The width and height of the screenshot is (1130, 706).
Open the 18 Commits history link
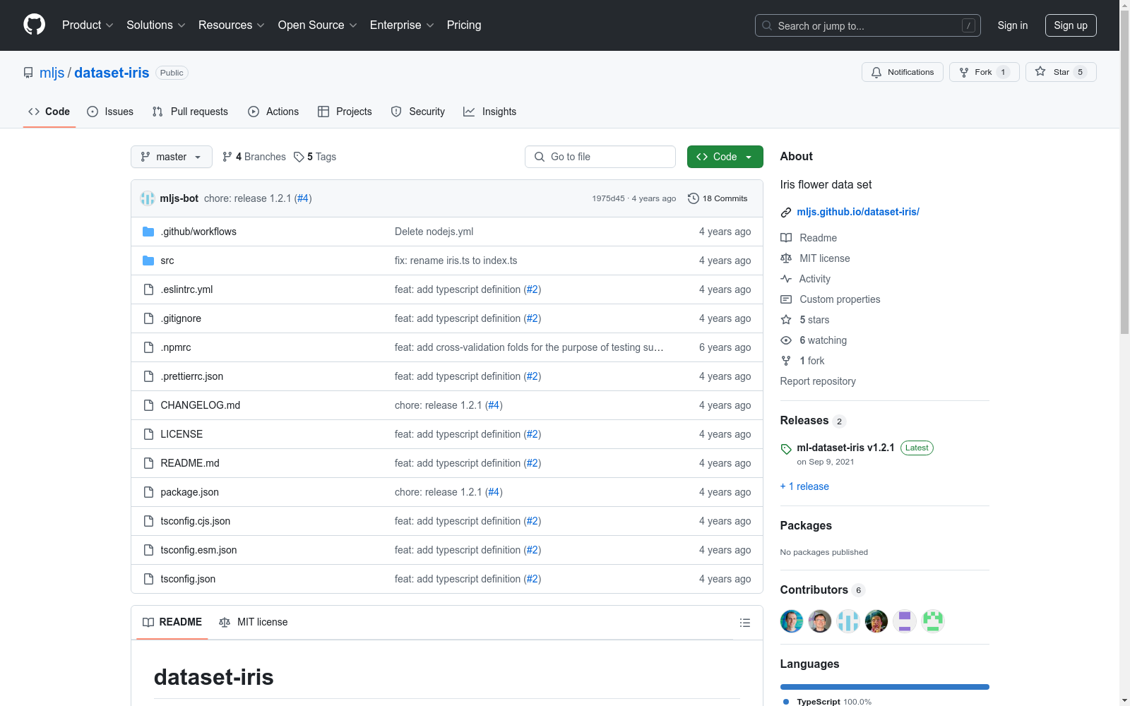[x=718, y=198]
